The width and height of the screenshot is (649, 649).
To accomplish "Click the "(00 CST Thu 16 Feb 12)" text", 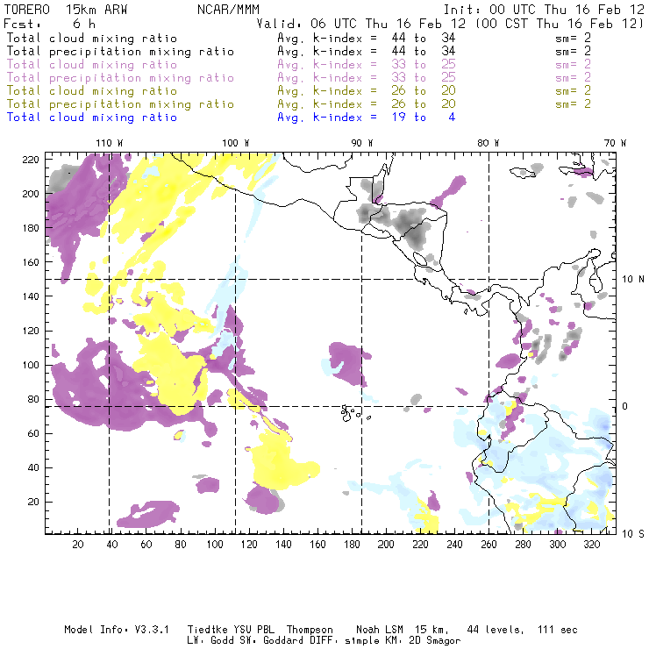I will pyautogui.click(x=559, y=24).
